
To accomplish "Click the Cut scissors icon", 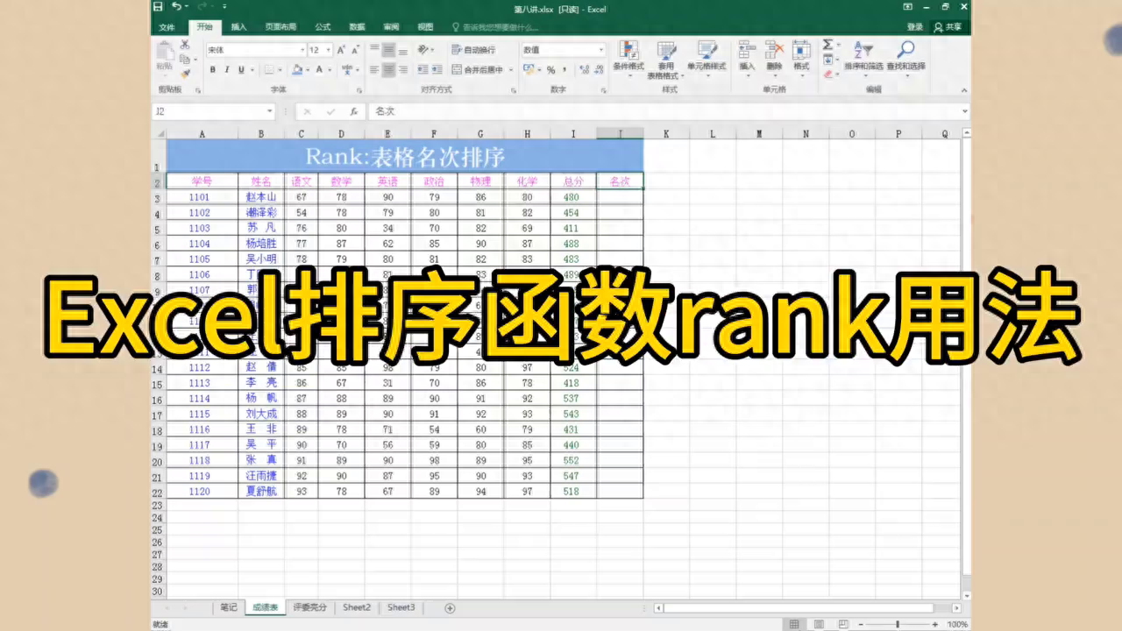I will tap(185, 44).
